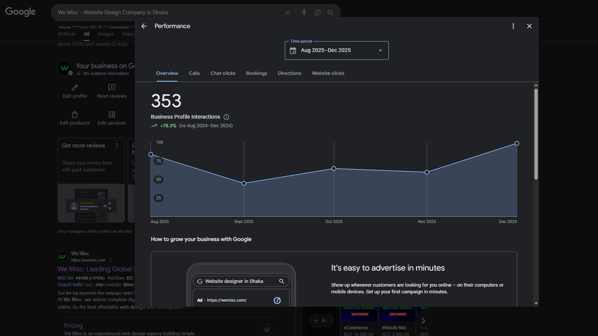The image size is (598, 336).
Task: Click the back arrow in Performance panel
Action: coord(144,26)
